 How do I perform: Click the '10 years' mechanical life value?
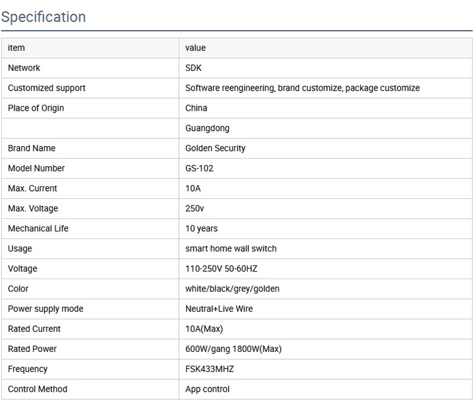(x=201, y=229)
